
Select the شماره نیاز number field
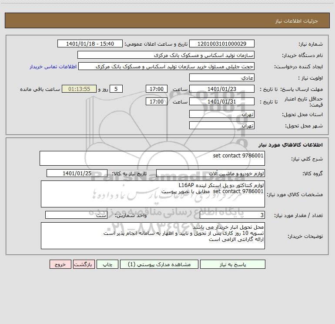222,43
